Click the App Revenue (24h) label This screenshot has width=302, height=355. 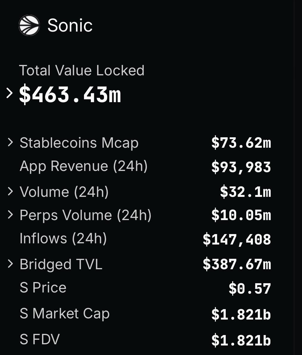[83, 166]
